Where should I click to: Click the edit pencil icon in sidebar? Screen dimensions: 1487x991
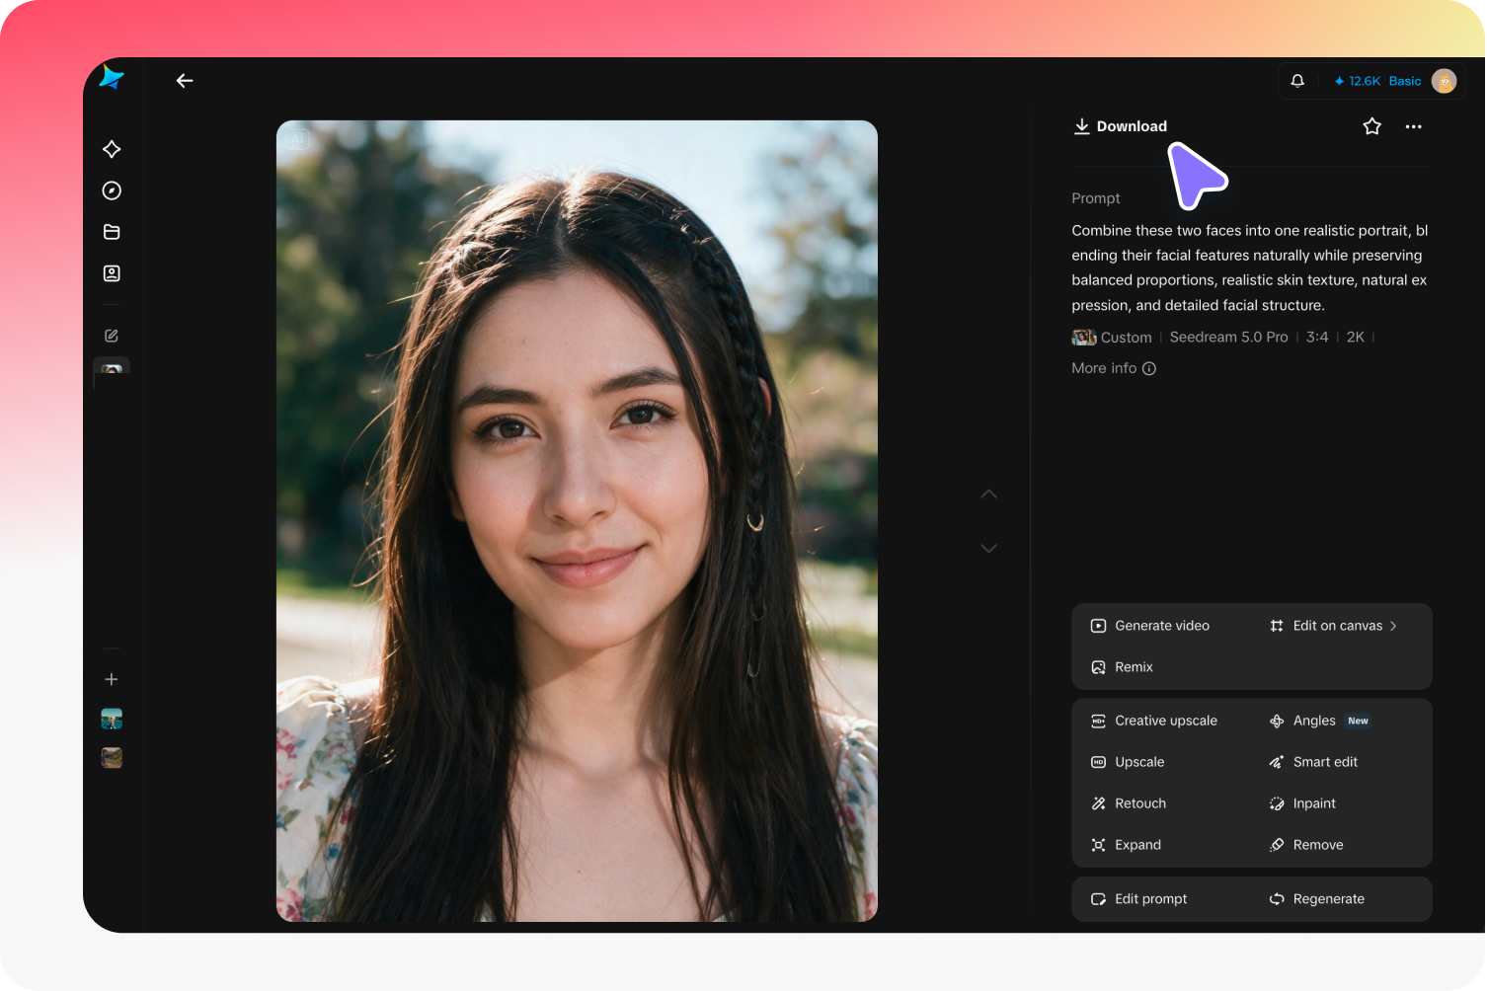pos(112,336)
